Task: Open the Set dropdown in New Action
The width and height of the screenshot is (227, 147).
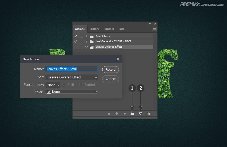Action: coord(71,77)
